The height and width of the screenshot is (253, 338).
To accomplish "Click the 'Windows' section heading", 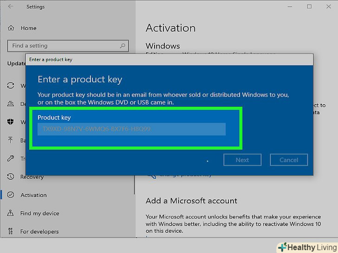I will pyautogui.click(x=163, y=46).
